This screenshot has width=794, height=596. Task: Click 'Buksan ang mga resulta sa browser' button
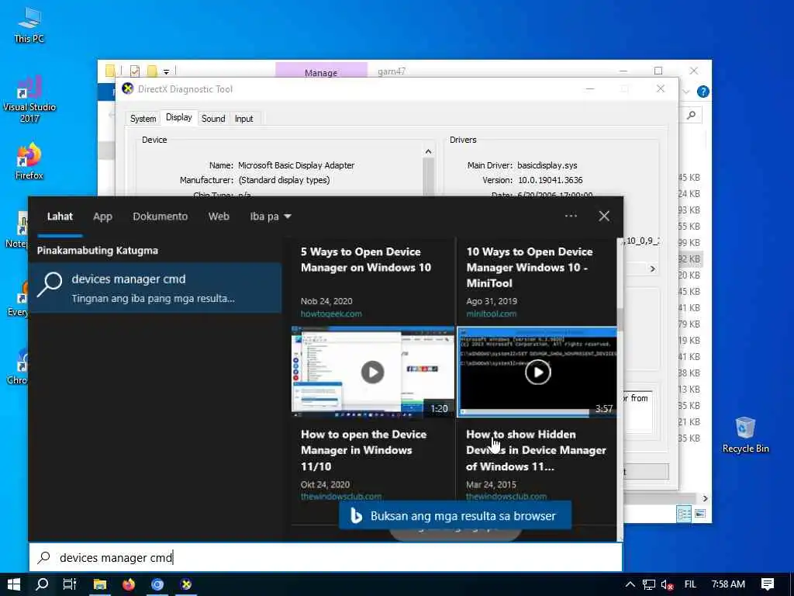454,516
